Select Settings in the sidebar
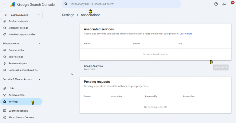The width and height of the screenshot is (236, 123). pyautogui.click(x=21, y=101)
